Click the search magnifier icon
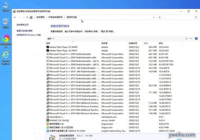The image size is (200, 140). [x=196, y=17]
